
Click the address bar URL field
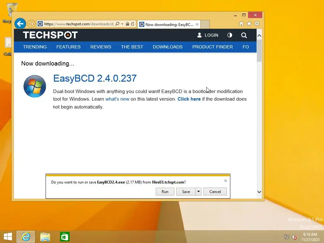(x=78, y=24)
